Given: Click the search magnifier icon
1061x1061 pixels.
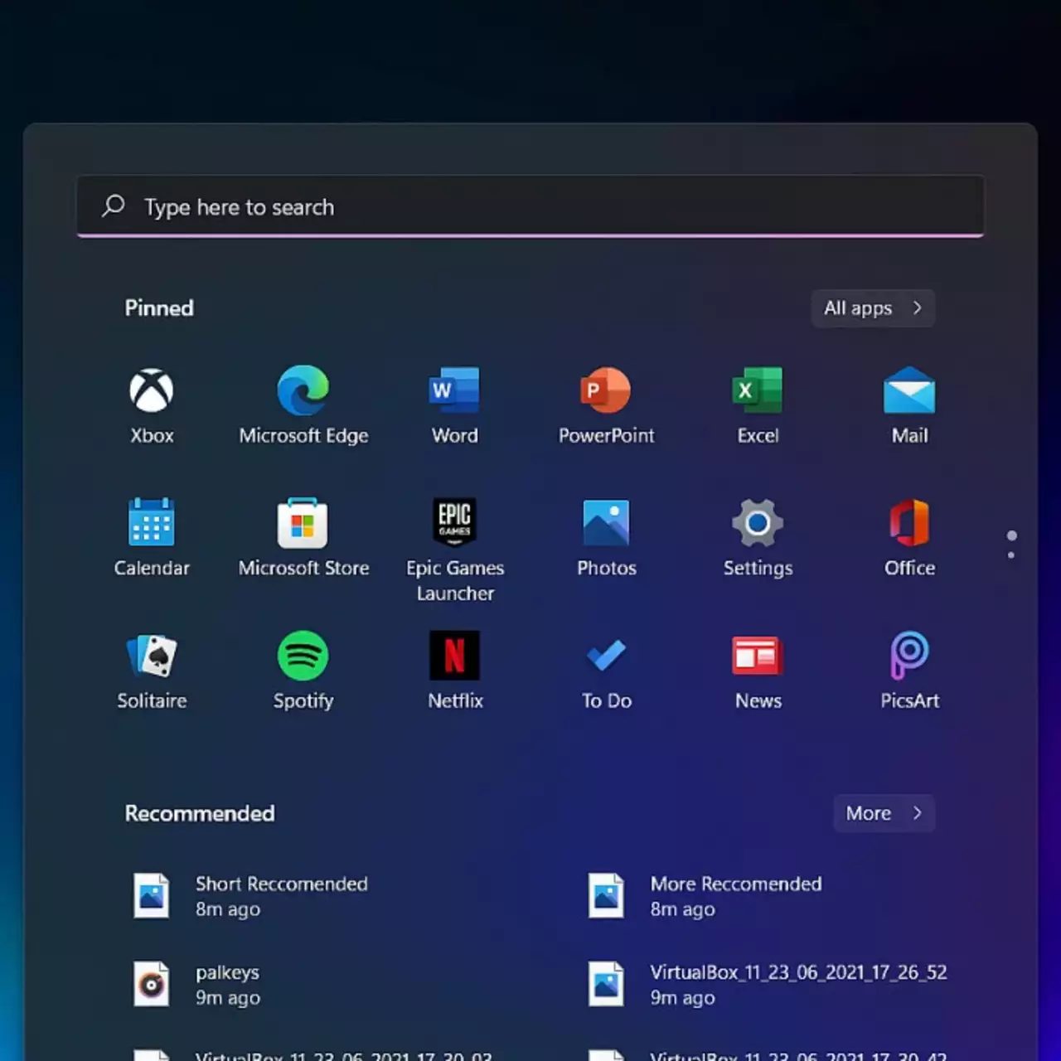Looking at the screenshot, I should [114, 206].
